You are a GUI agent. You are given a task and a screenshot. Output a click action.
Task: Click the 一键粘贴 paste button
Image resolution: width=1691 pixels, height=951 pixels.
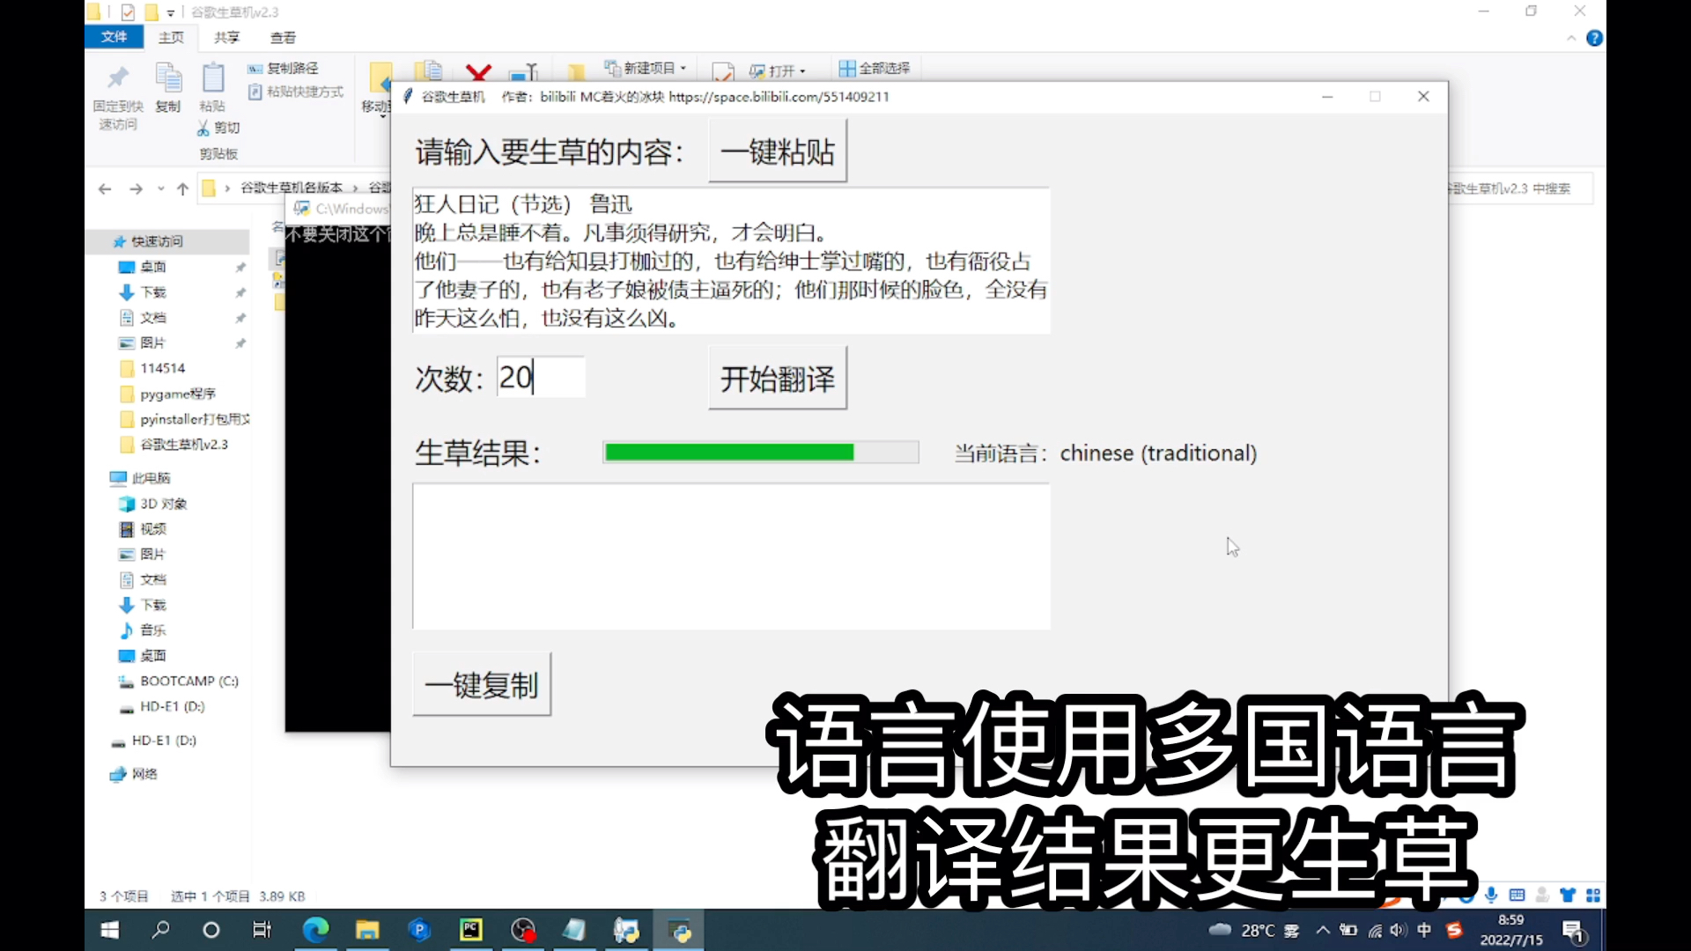click(778, 151)
